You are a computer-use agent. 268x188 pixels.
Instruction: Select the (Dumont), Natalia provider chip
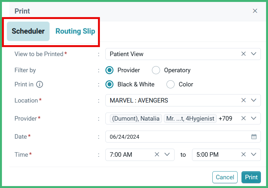pyautogui.click(x=135, y=118)
